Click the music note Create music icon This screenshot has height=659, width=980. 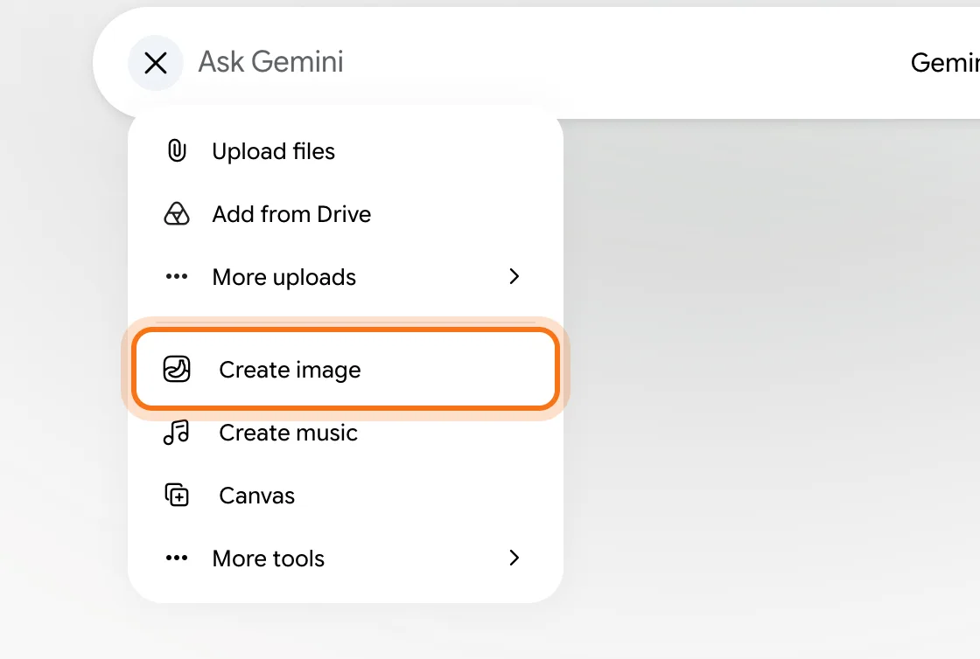pyautogui.click(x=177, y=432)
